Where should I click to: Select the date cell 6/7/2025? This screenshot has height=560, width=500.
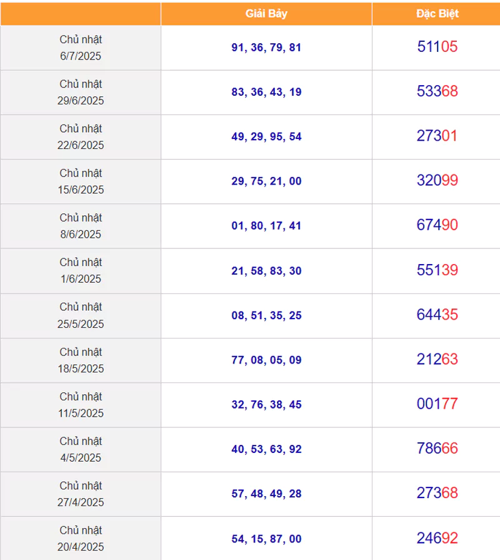81,48
